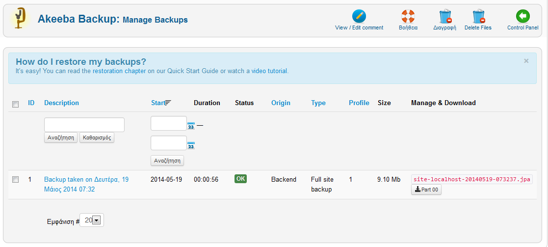The image size is (548, 247).
Task: Open calendar picker for first start date
Action: point(191,126)
